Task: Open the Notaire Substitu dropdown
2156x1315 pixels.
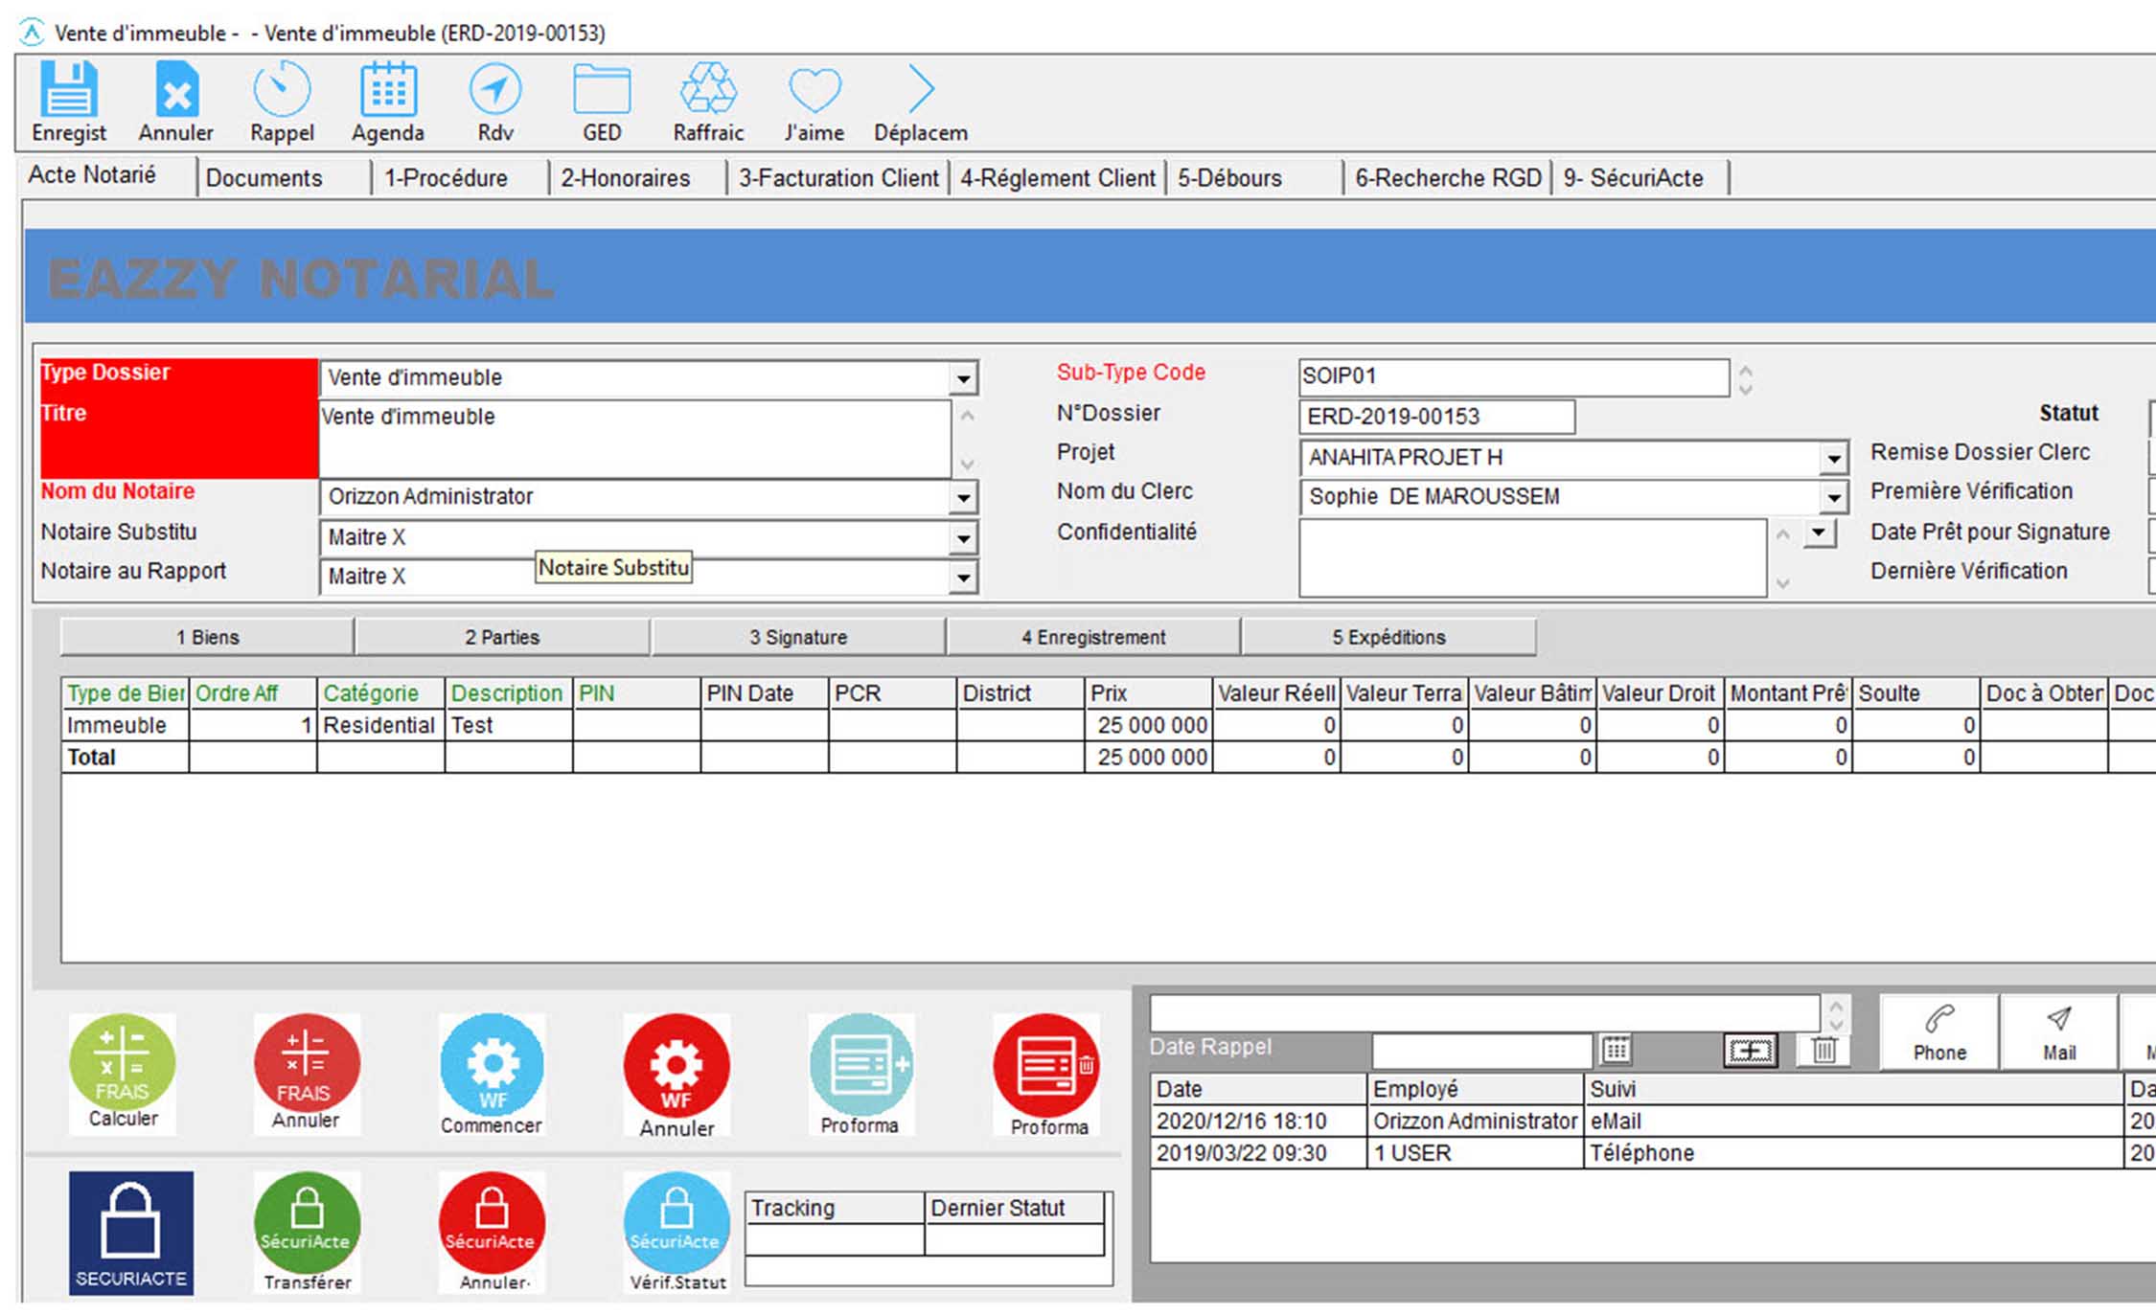Action: (x=963, y=537)
